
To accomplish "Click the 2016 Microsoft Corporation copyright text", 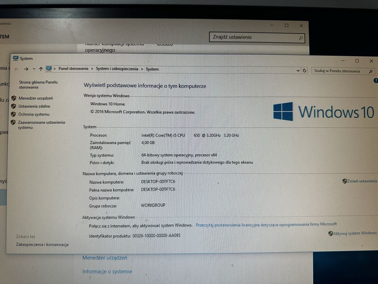I will [143, 112].
